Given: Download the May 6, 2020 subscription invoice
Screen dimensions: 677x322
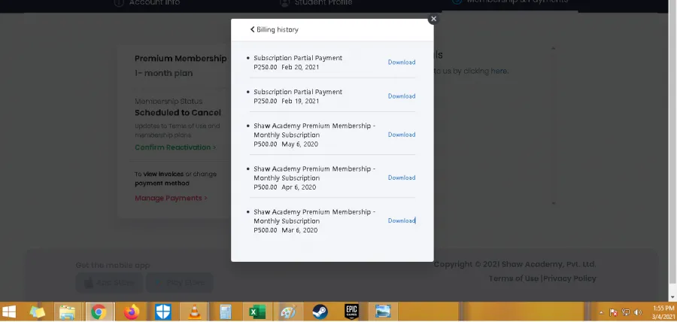Looking at the screenshot, I should pyautogui.click(x=401, y=135).
